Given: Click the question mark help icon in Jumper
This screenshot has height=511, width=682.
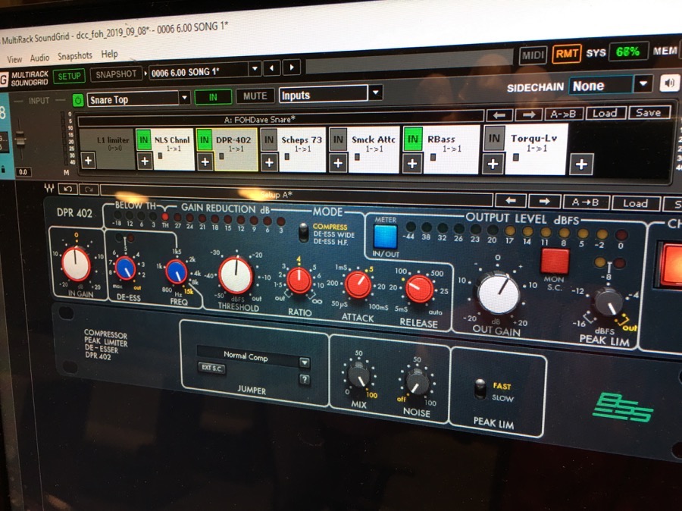Looking at the screenshot, I should 305,380.
